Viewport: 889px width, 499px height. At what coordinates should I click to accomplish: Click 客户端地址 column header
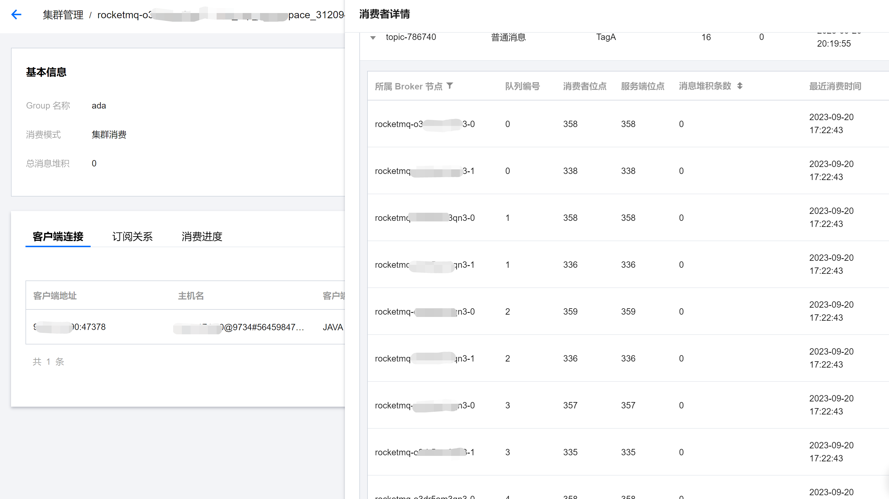click(55, 296)
